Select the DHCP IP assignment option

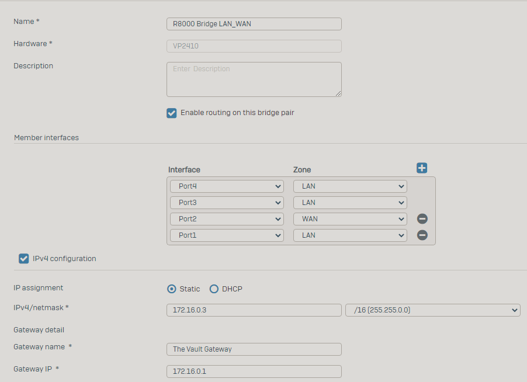click(214, 289)
